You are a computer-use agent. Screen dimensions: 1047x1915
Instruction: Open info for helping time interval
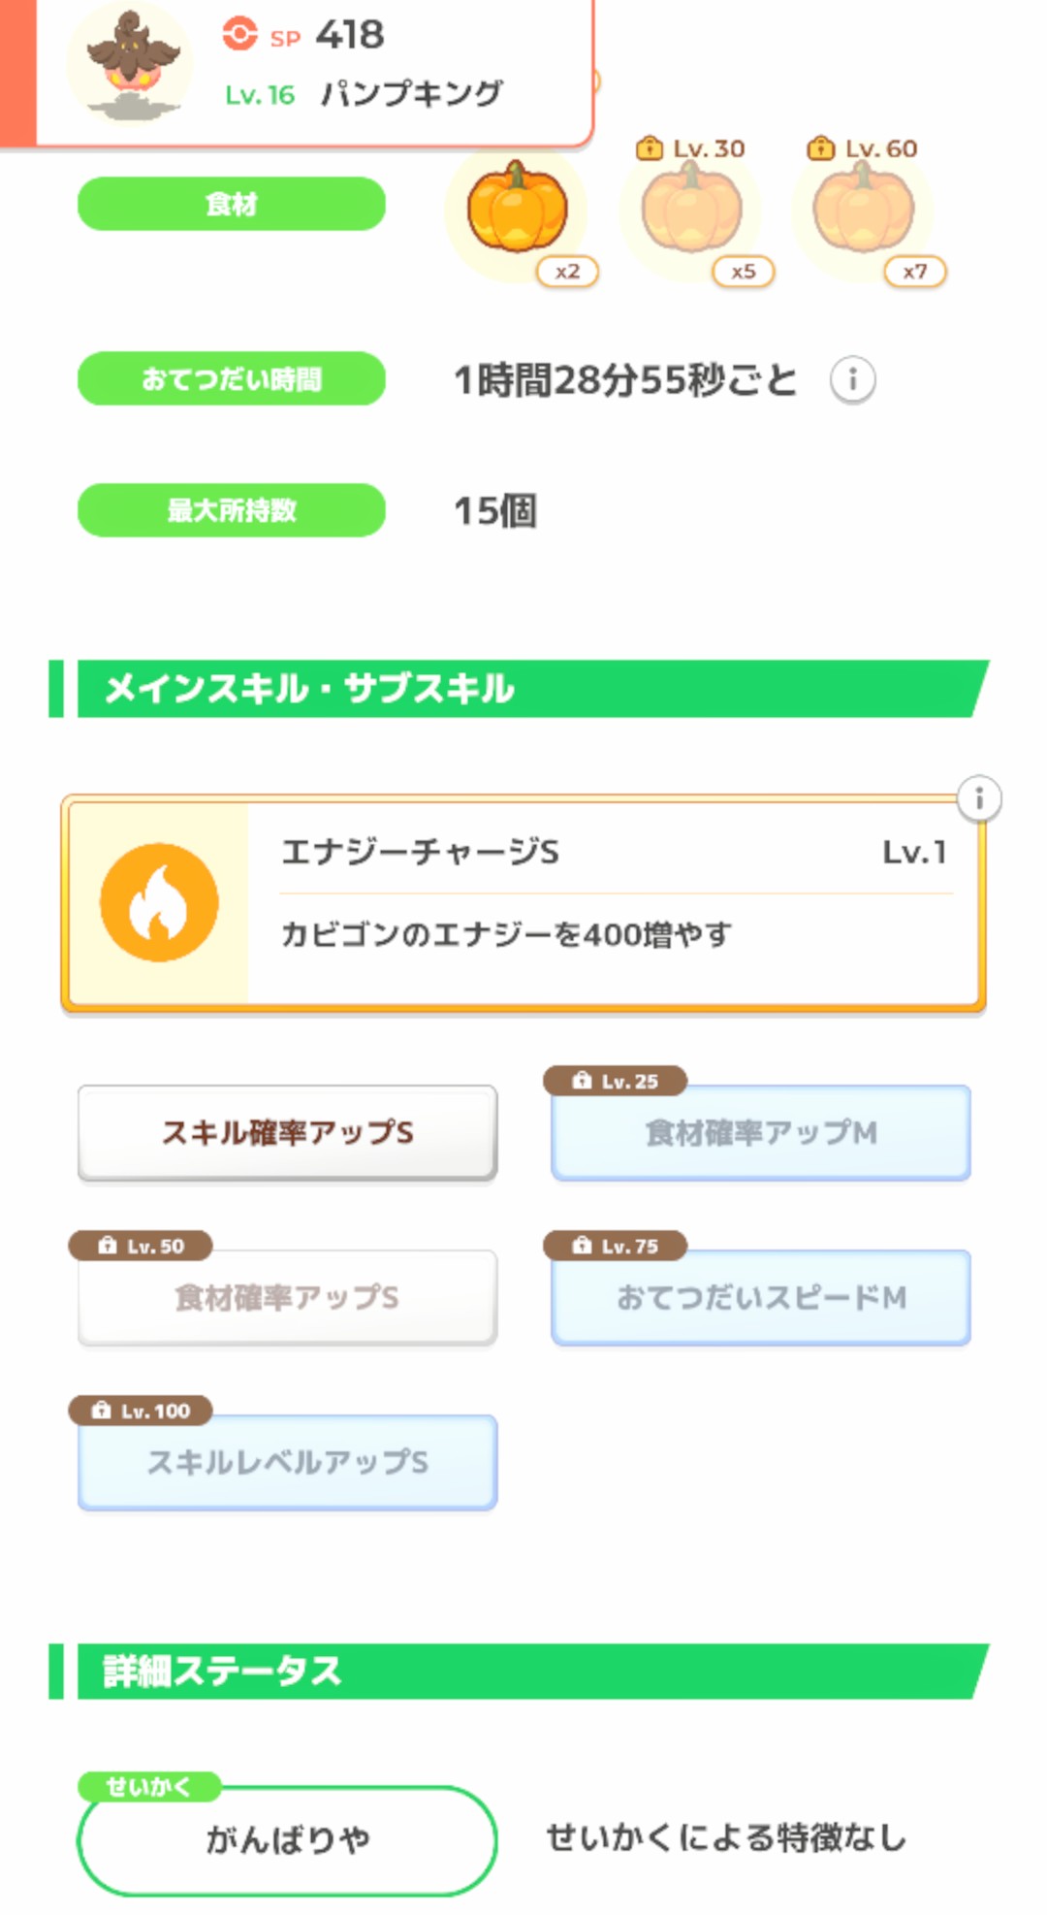852,379
